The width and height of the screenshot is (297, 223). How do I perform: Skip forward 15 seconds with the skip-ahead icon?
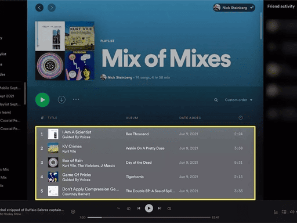(x=169, y=208)
